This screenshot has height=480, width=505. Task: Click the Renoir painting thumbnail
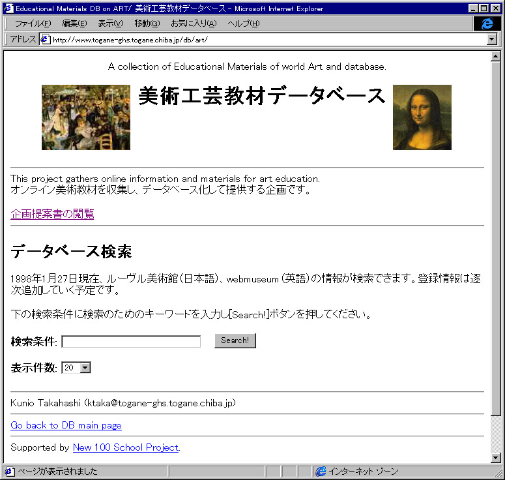(86, 117)
